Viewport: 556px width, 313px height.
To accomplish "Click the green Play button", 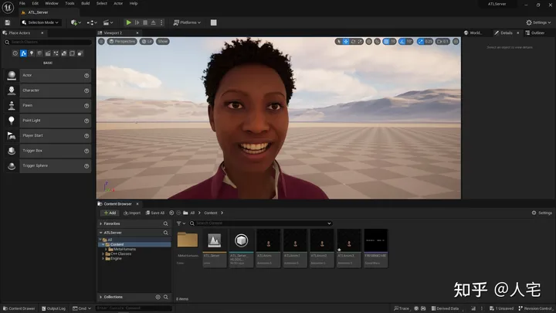I will (128, 22).
